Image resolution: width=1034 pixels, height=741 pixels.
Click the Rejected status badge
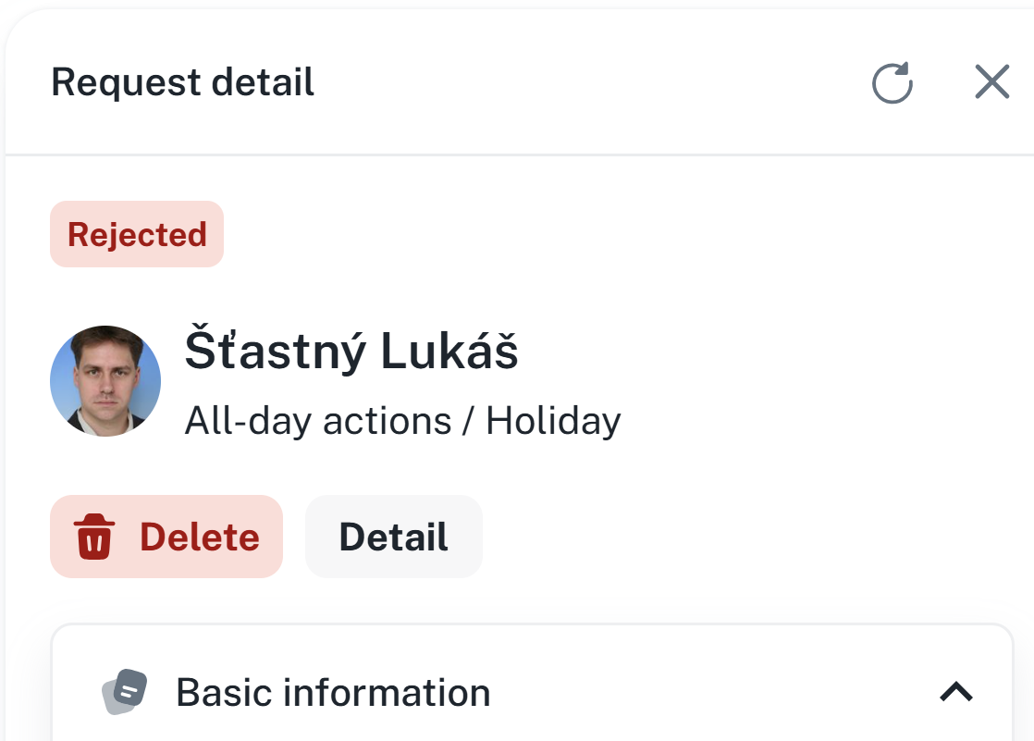(137, 234)
